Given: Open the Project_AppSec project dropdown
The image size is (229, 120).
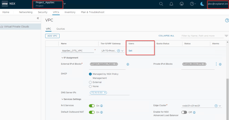Looking at the screenshot, I should coord(65,4).
